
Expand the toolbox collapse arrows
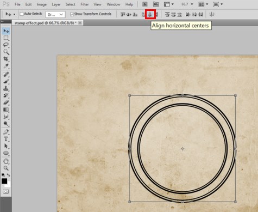tap(2, 21)
